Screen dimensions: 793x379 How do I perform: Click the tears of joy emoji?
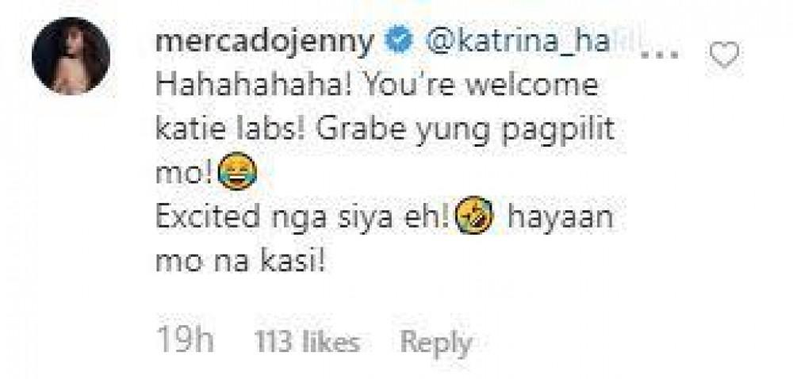(237, 170)
